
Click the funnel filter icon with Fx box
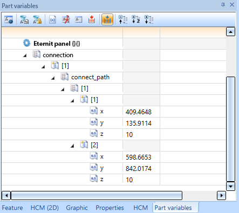tap(24, 19)
